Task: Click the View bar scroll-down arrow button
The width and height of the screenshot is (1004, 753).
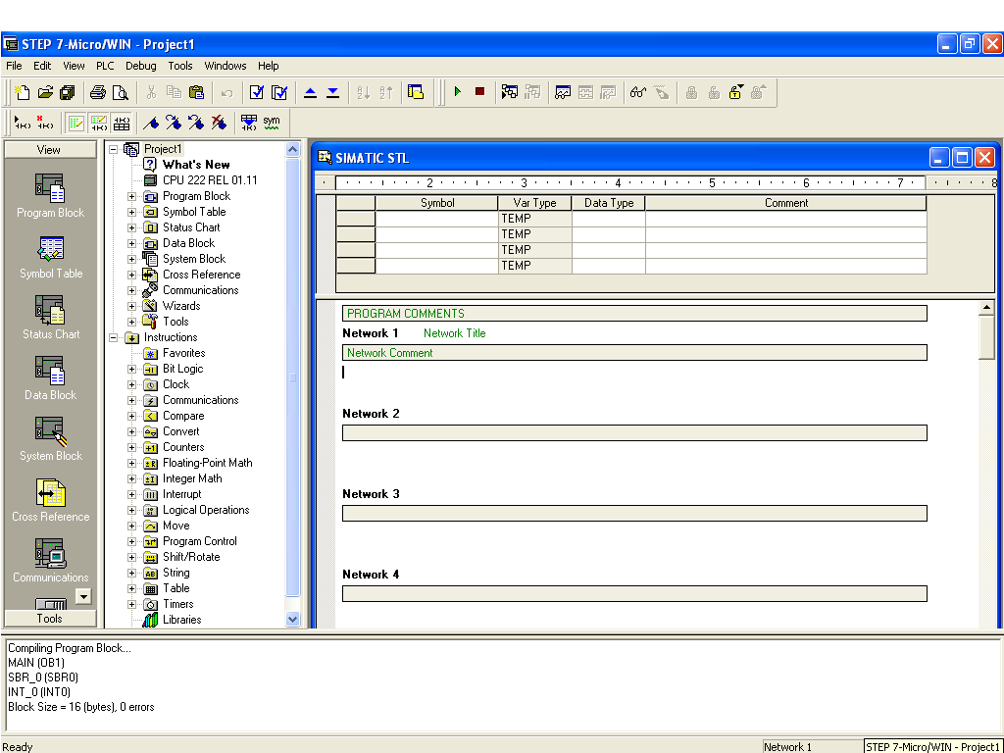Action: pos(83,596)
